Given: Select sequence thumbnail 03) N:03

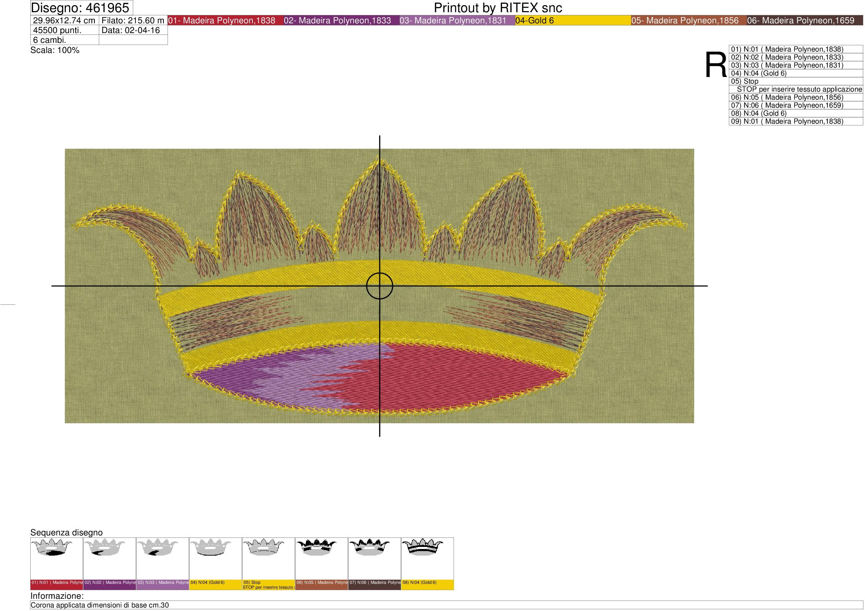Looking at the screenshot, I should 162,564.
